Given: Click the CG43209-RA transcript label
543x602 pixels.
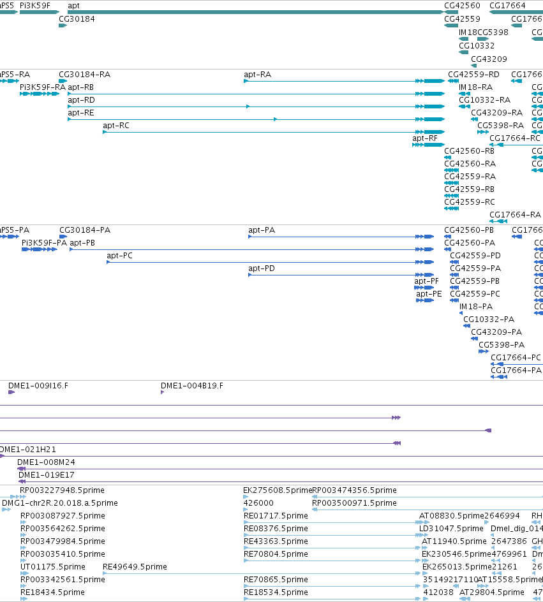Looking at the screenshot, I should pyautogui.click(x=497, y=112).
